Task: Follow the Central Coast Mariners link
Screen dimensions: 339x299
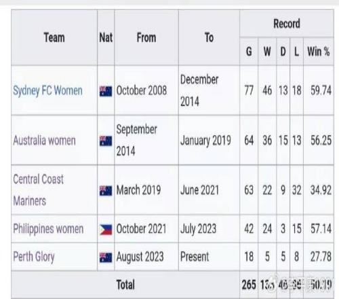Action: point(39,190)
